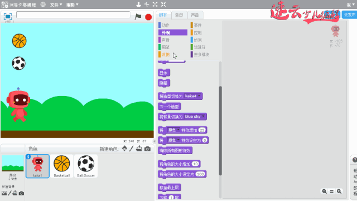
Task: Toggle full screen stage mode icon
Action: (8, 16)
